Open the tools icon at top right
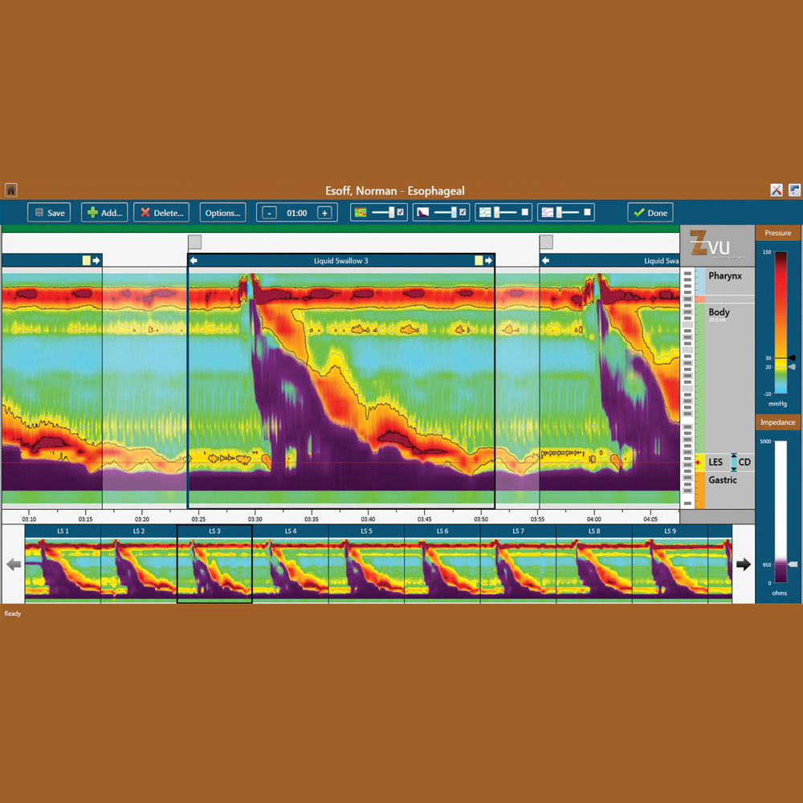The height and width of the screenshot is (803, 803). tap(776, 190)
